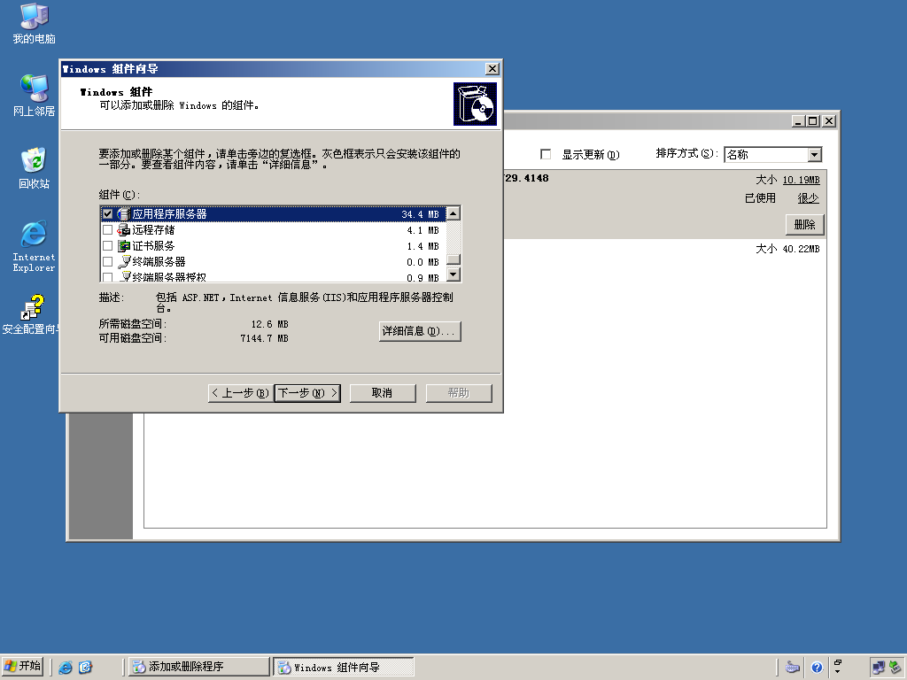Close the Add/Remove Programs window
Image resolution: width=907 pixels, height=680 pixels.
tap(829, 120)
